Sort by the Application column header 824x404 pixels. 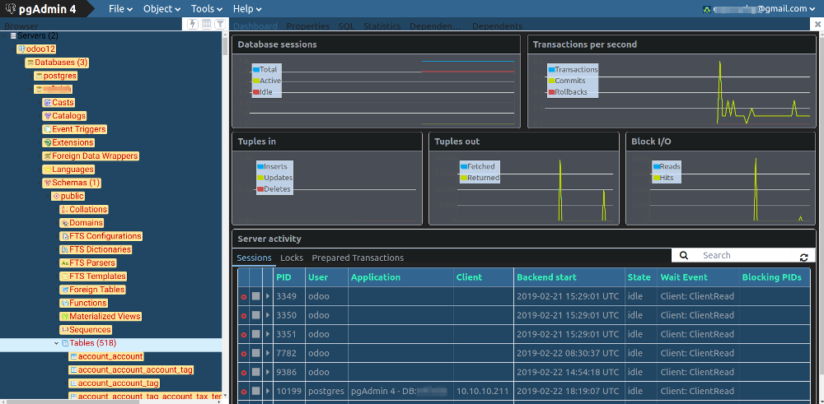pos(401,277)
